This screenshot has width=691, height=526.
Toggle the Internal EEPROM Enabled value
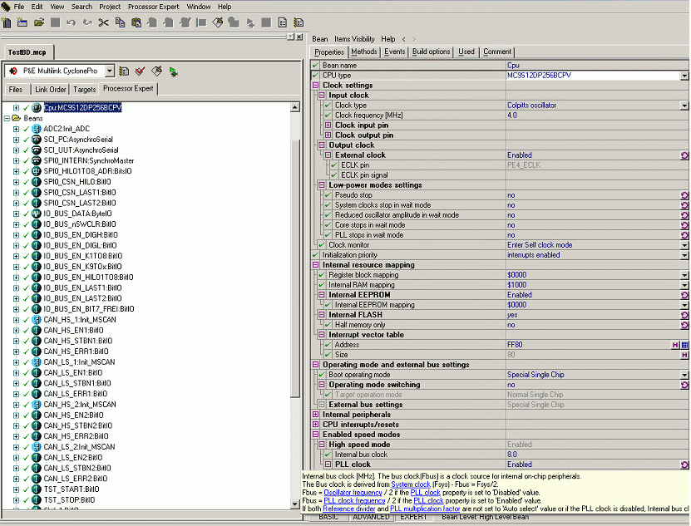(x=684, y=295)
